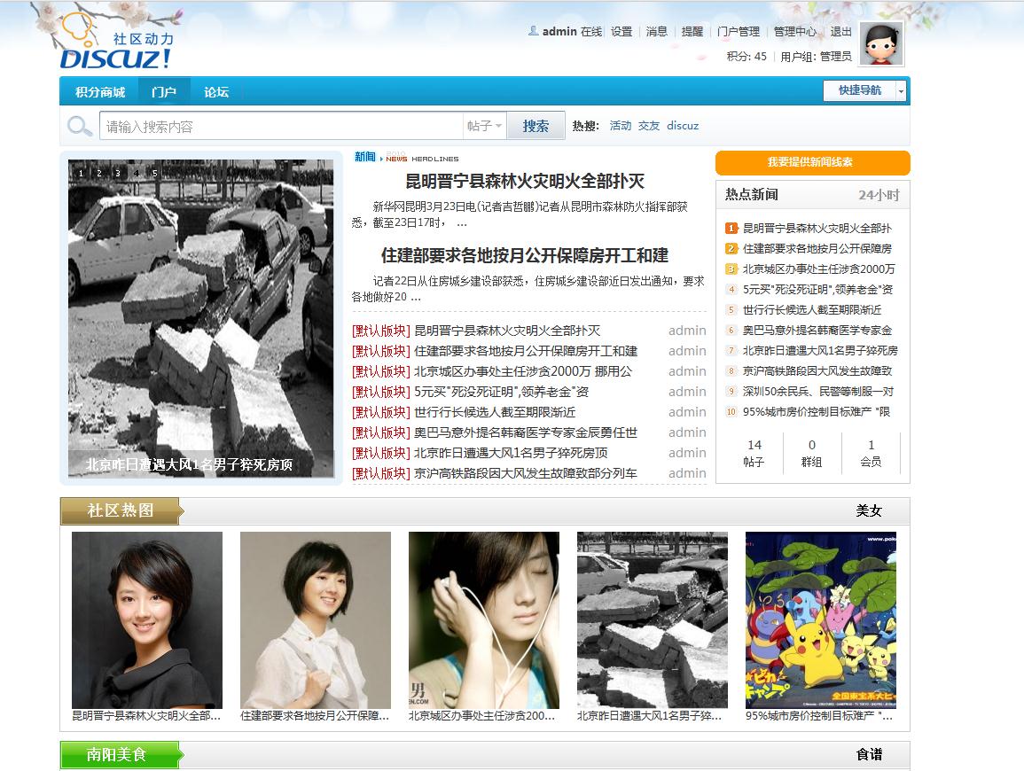Click the admin online status icon

click(x=533, y=31)
